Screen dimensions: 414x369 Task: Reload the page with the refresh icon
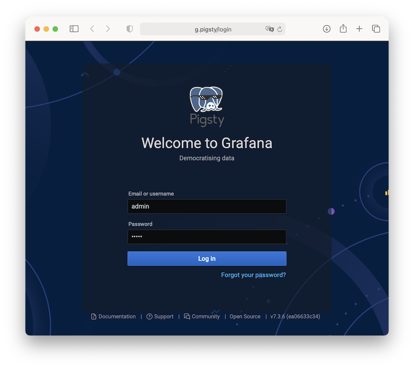[279, 29]
